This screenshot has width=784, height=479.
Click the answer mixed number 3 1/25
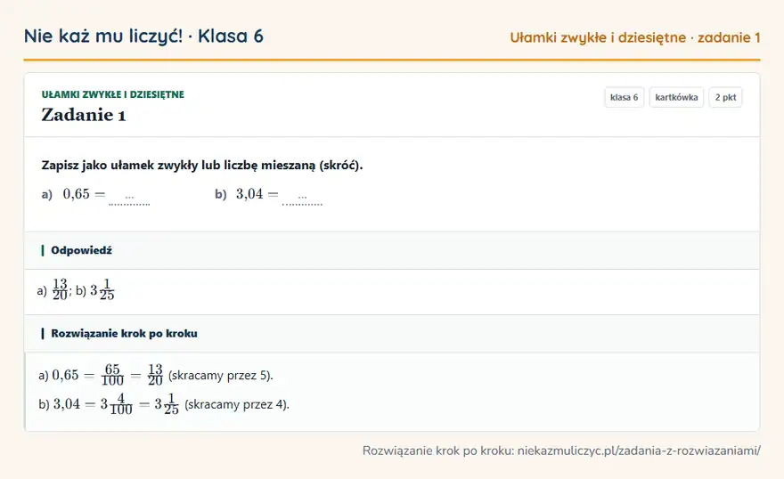(x=102, y=289)
